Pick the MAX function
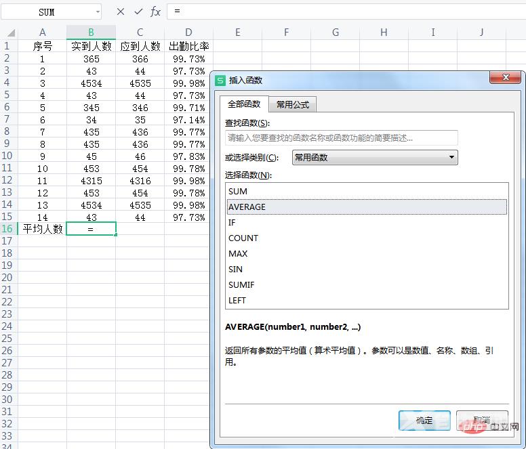The width and height of the screenshot is (526, 449). tap(238, 253)
